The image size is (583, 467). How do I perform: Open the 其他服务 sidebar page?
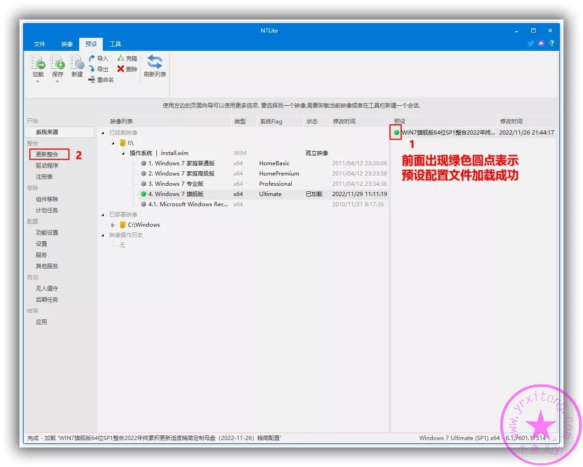47,266
